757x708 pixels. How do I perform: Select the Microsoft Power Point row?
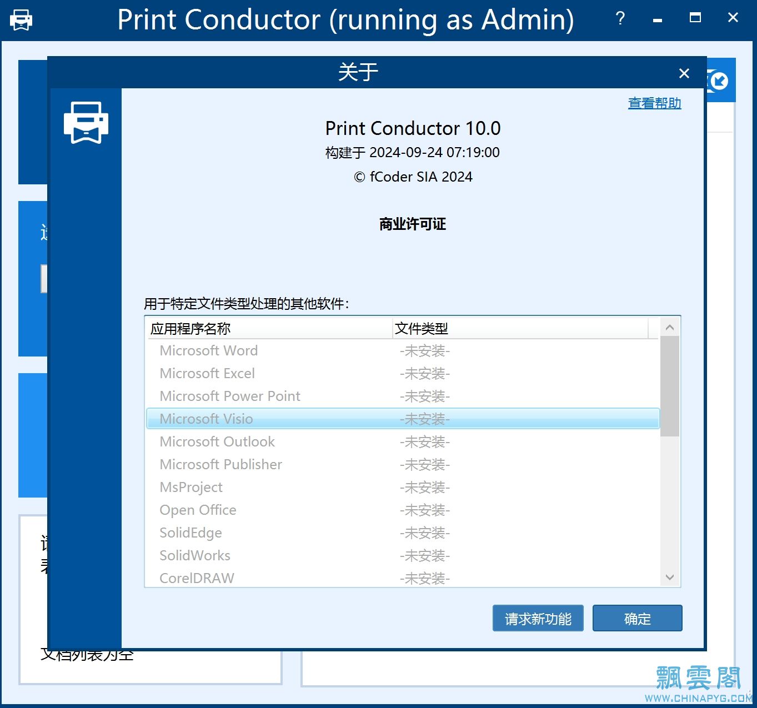point(403,396)
